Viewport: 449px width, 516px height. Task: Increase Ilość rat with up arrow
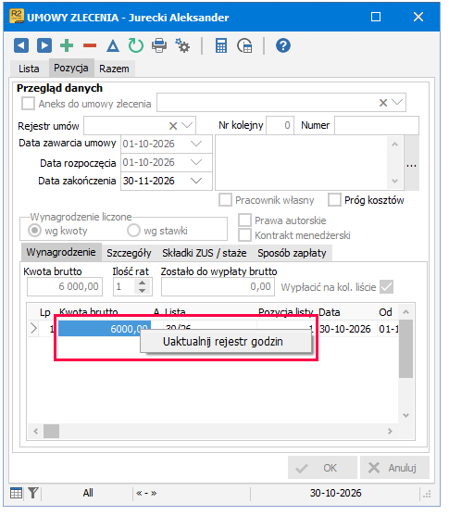coord(142,283)
